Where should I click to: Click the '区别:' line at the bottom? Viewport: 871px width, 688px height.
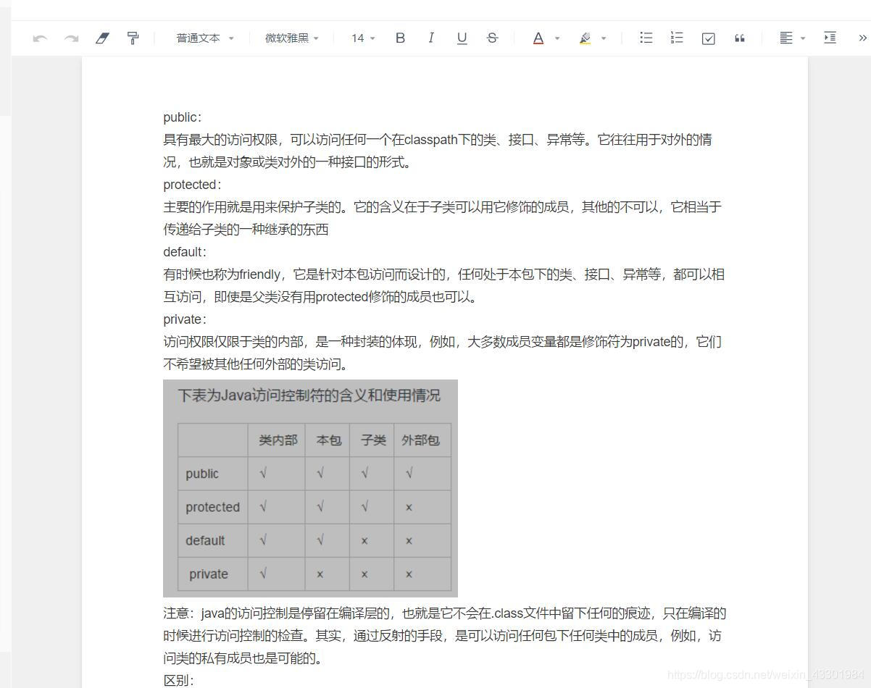179,680
